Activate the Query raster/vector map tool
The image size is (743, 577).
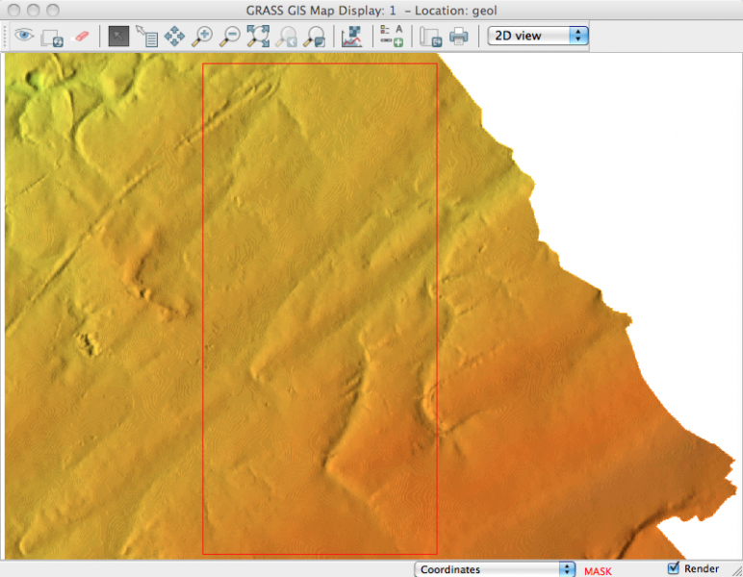point(146,37)
